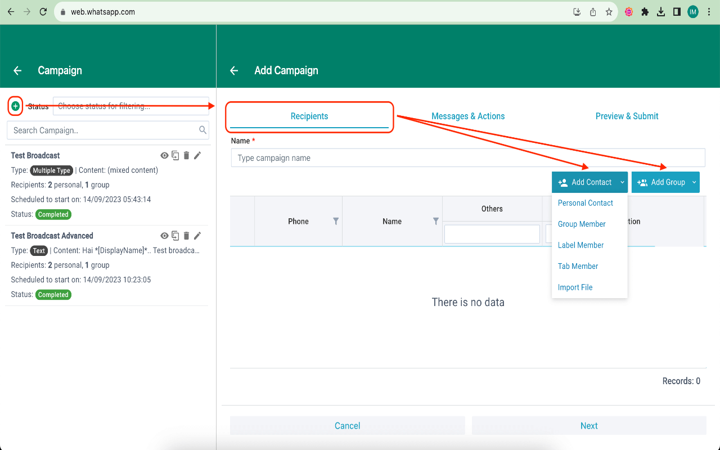
Task: Select Import File from the menu
Action: pos(575,287)
